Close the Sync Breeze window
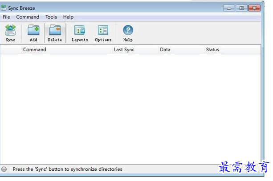The height and width of the screenshot is (181, 273). point(254,8)
